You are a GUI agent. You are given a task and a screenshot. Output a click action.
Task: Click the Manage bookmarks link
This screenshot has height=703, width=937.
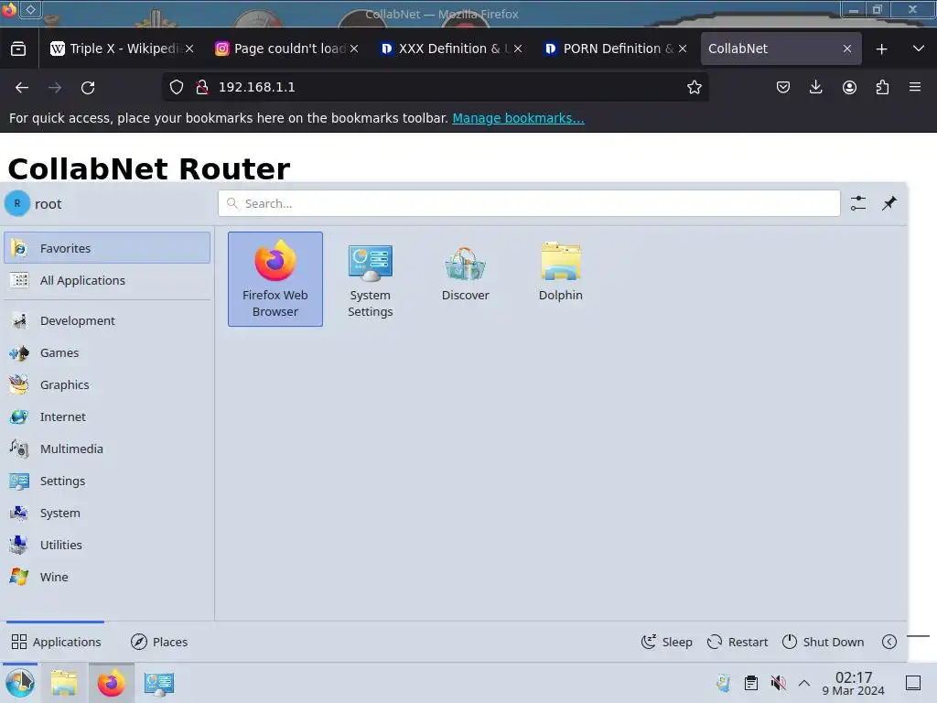click(x=518, y=118)
